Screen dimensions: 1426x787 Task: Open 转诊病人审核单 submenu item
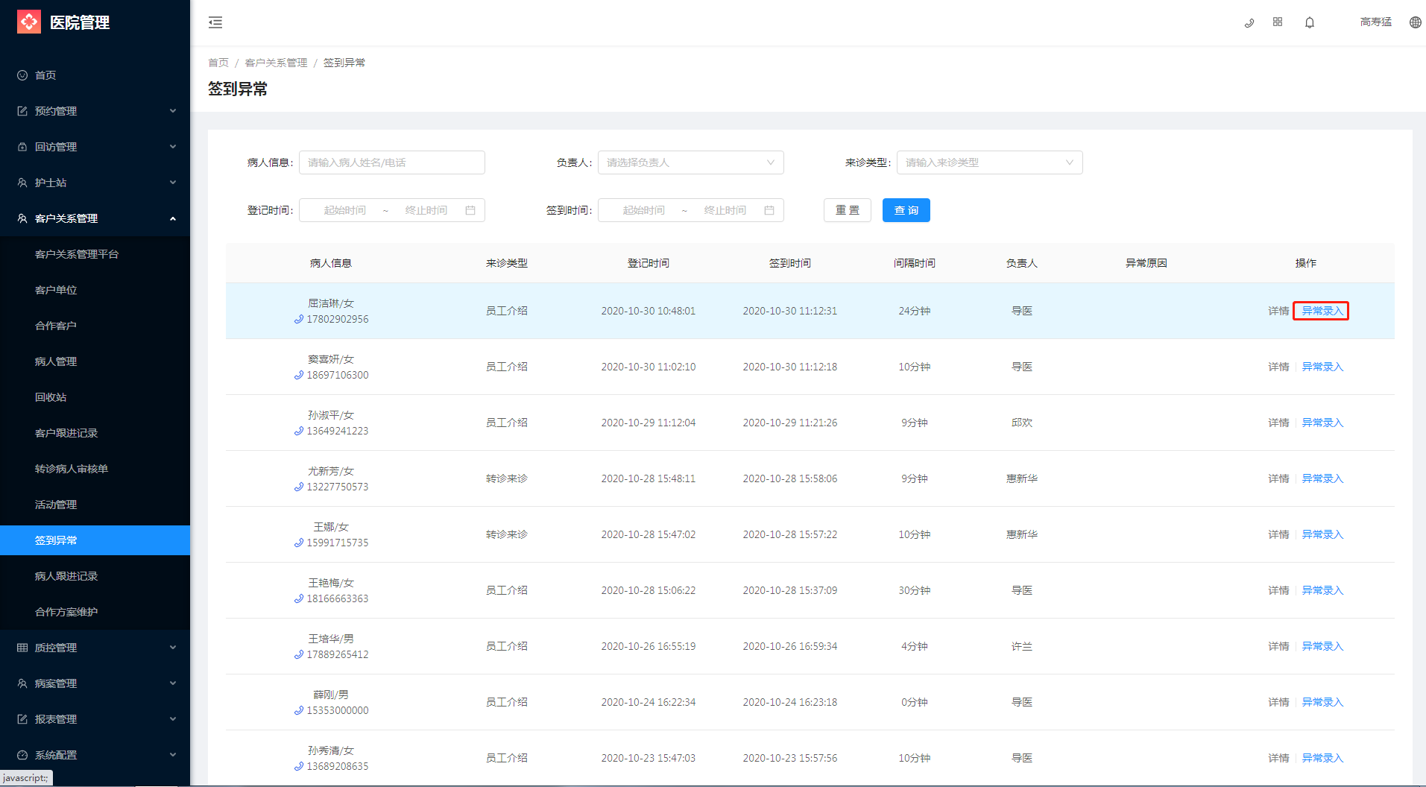(95, 469)
